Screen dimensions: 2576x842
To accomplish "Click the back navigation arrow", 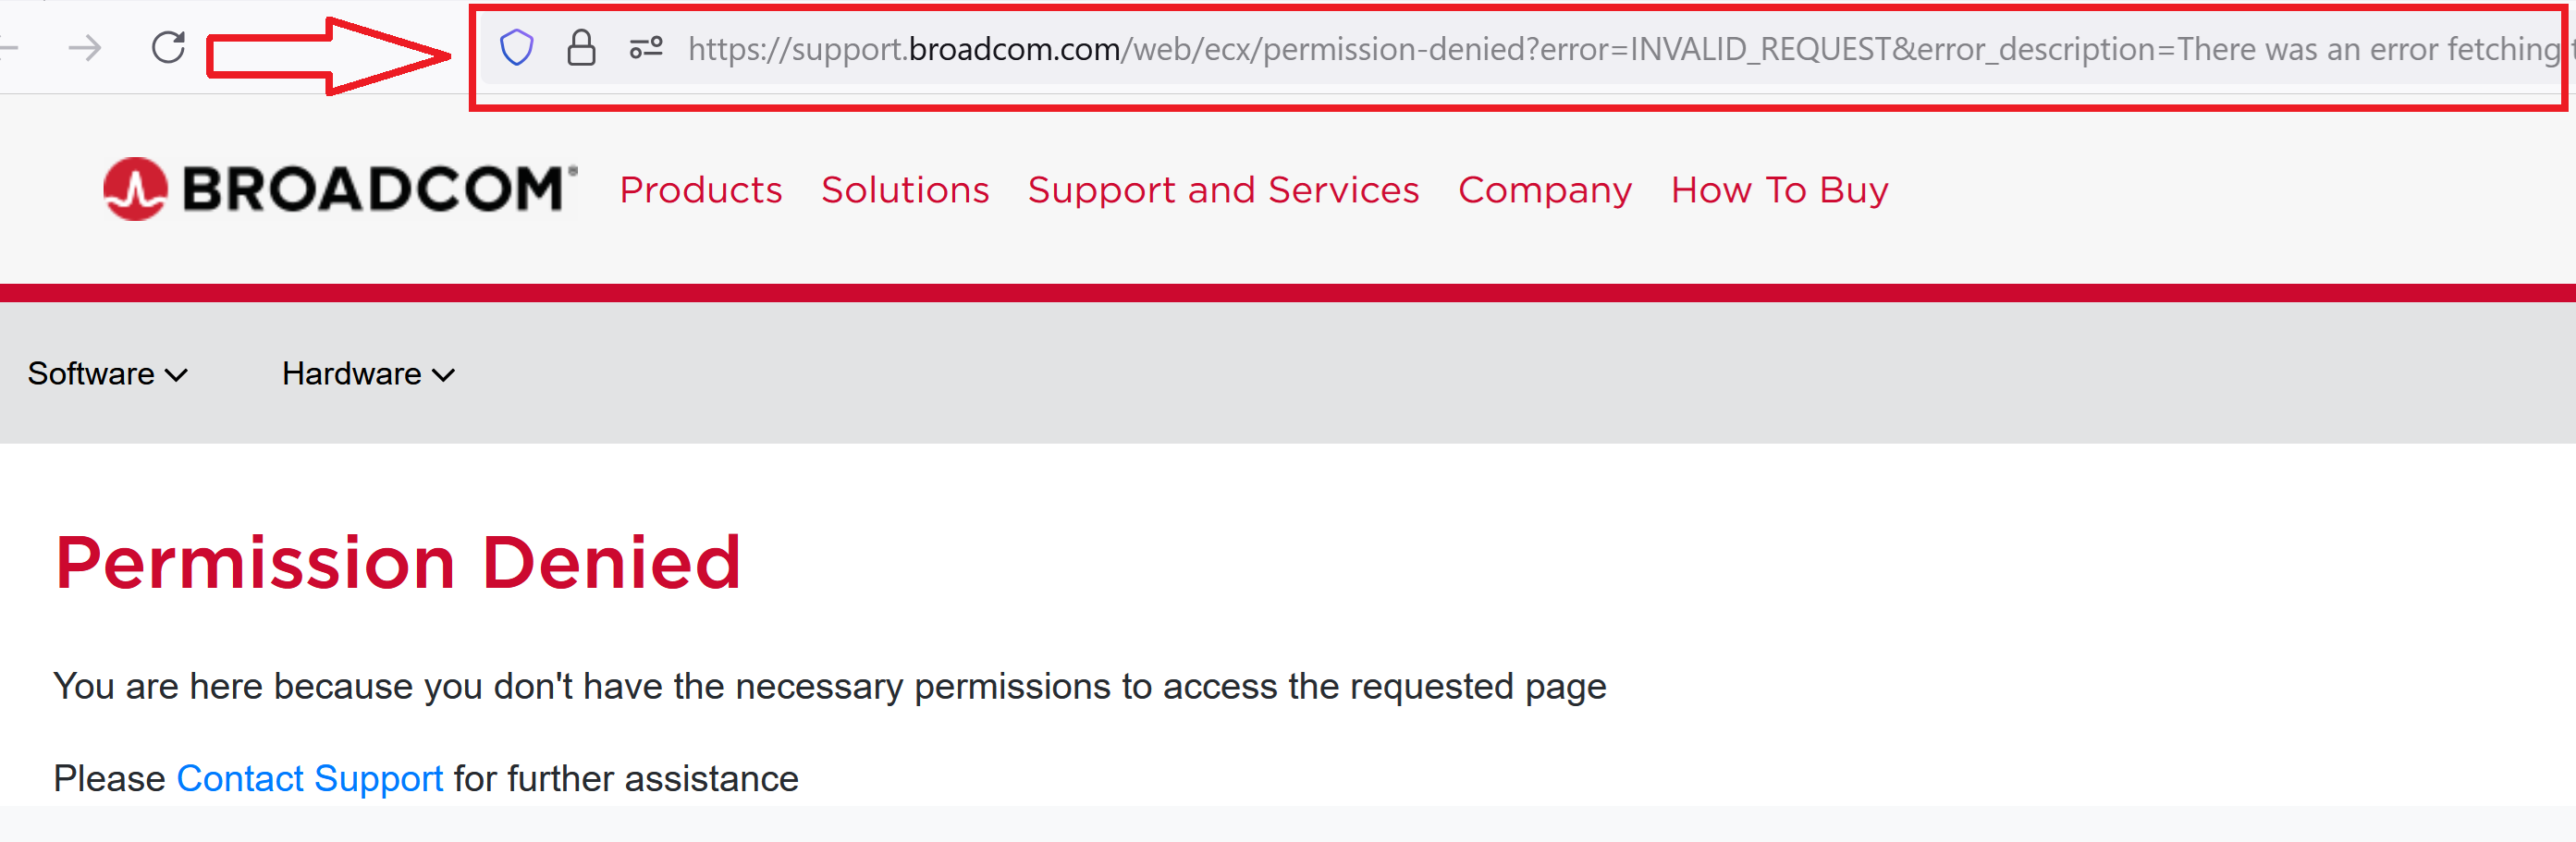I will tap(9, 47).
